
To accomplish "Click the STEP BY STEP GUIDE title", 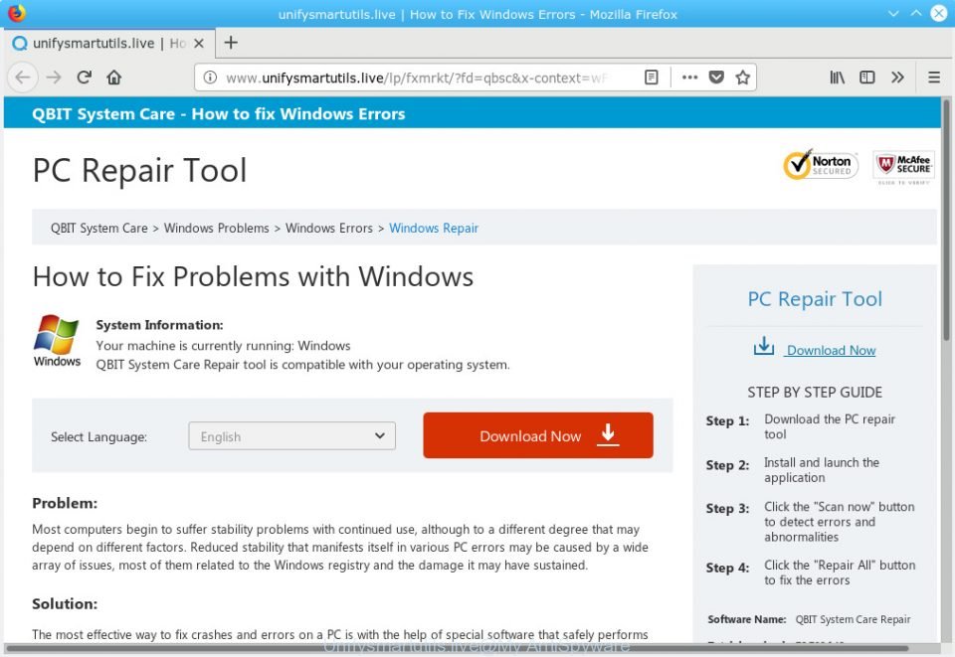I will point(815,393).
